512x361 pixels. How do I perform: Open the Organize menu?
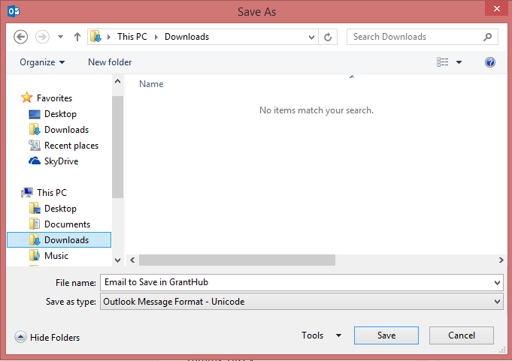coord(42,62)
